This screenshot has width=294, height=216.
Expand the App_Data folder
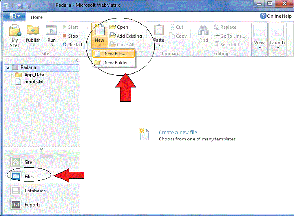point(12,75)
